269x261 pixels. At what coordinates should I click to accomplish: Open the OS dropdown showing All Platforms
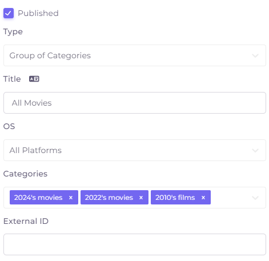coord(135,150)
